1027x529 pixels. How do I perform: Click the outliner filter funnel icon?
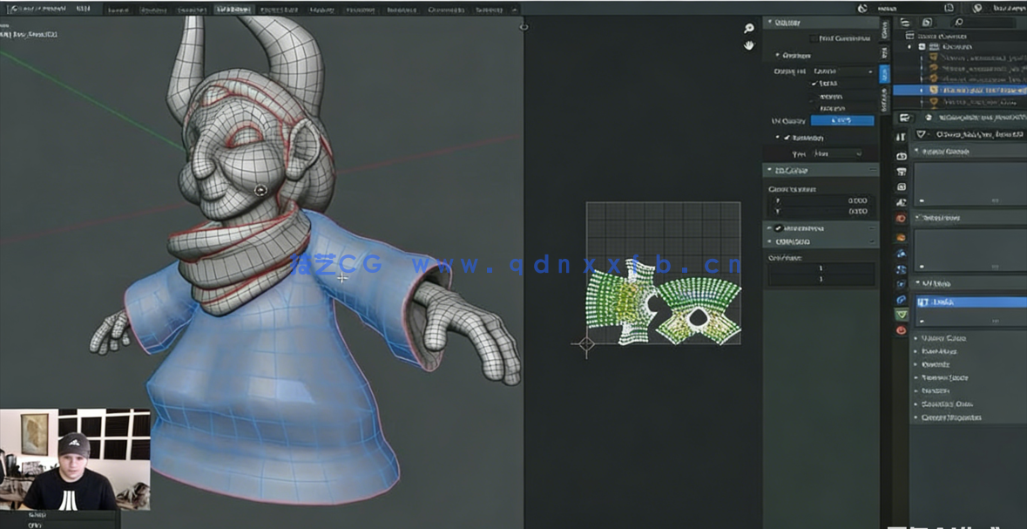click(1021, 22)
